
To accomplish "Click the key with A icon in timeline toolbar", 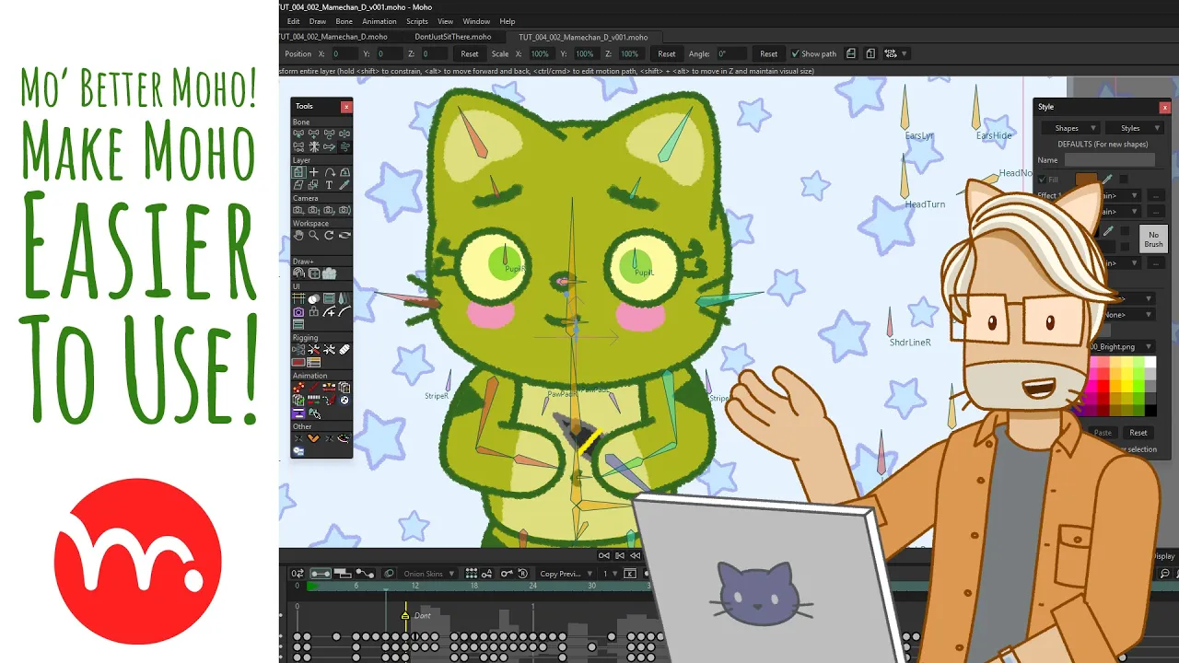I will (488, 574).
